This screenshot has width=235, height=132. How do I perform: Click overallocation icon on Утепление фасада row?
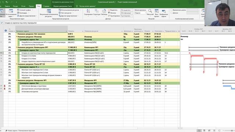coord(5,86)
